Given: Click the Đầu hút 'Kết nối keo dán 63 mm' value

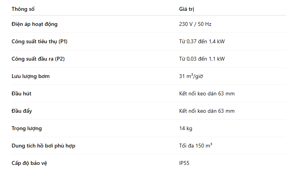Looking at the screenshot, I should 207,93.
